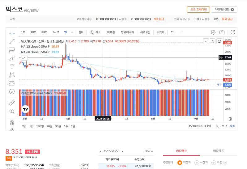Toggle 로그 logarithmic scale

[224, 126]
